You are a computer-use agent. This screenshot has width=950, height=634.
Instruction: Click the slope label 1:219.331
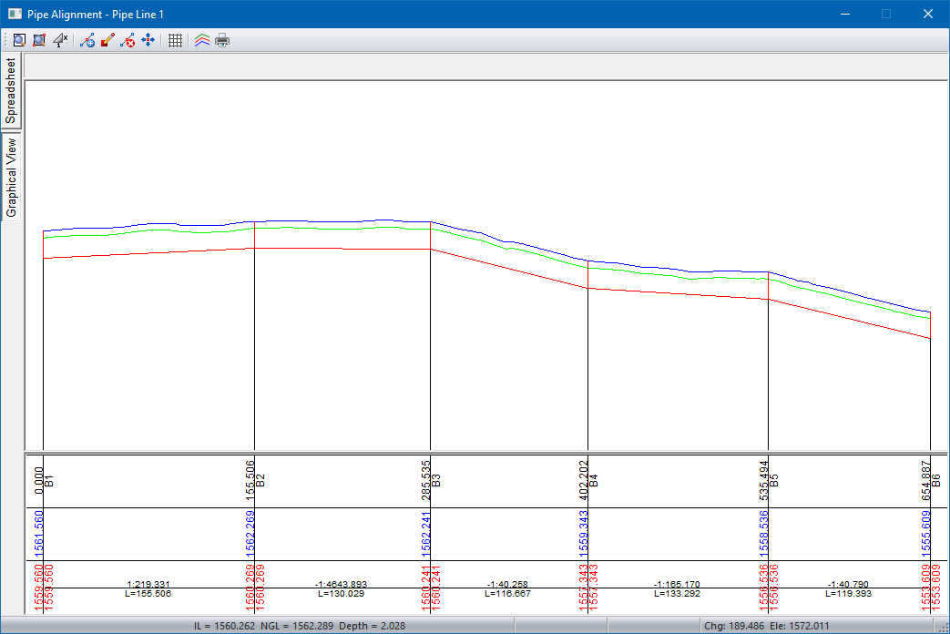[148, 584]
